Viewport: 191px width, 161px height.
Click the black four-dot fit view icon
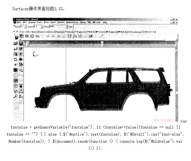point(15,70)
